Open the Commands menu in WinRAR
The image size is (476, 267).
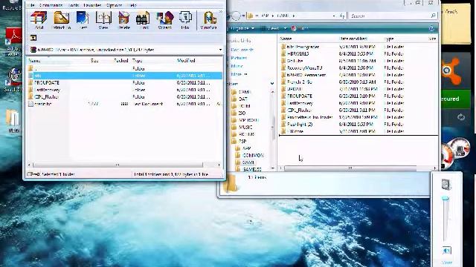point(51,5)
